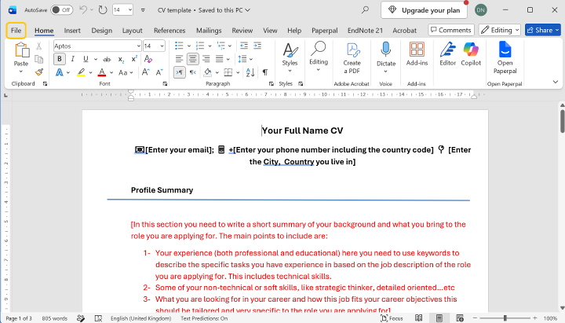Expand Font dialog launcher

pos(165,84)
